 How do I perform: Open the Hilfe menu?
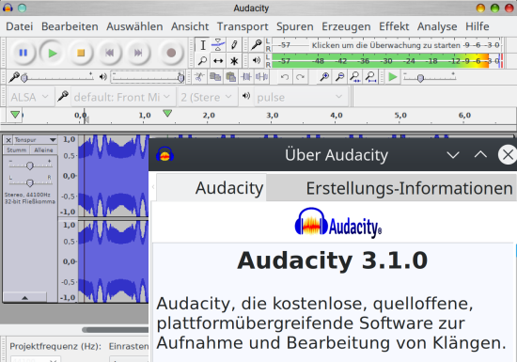tap(478, 26)
